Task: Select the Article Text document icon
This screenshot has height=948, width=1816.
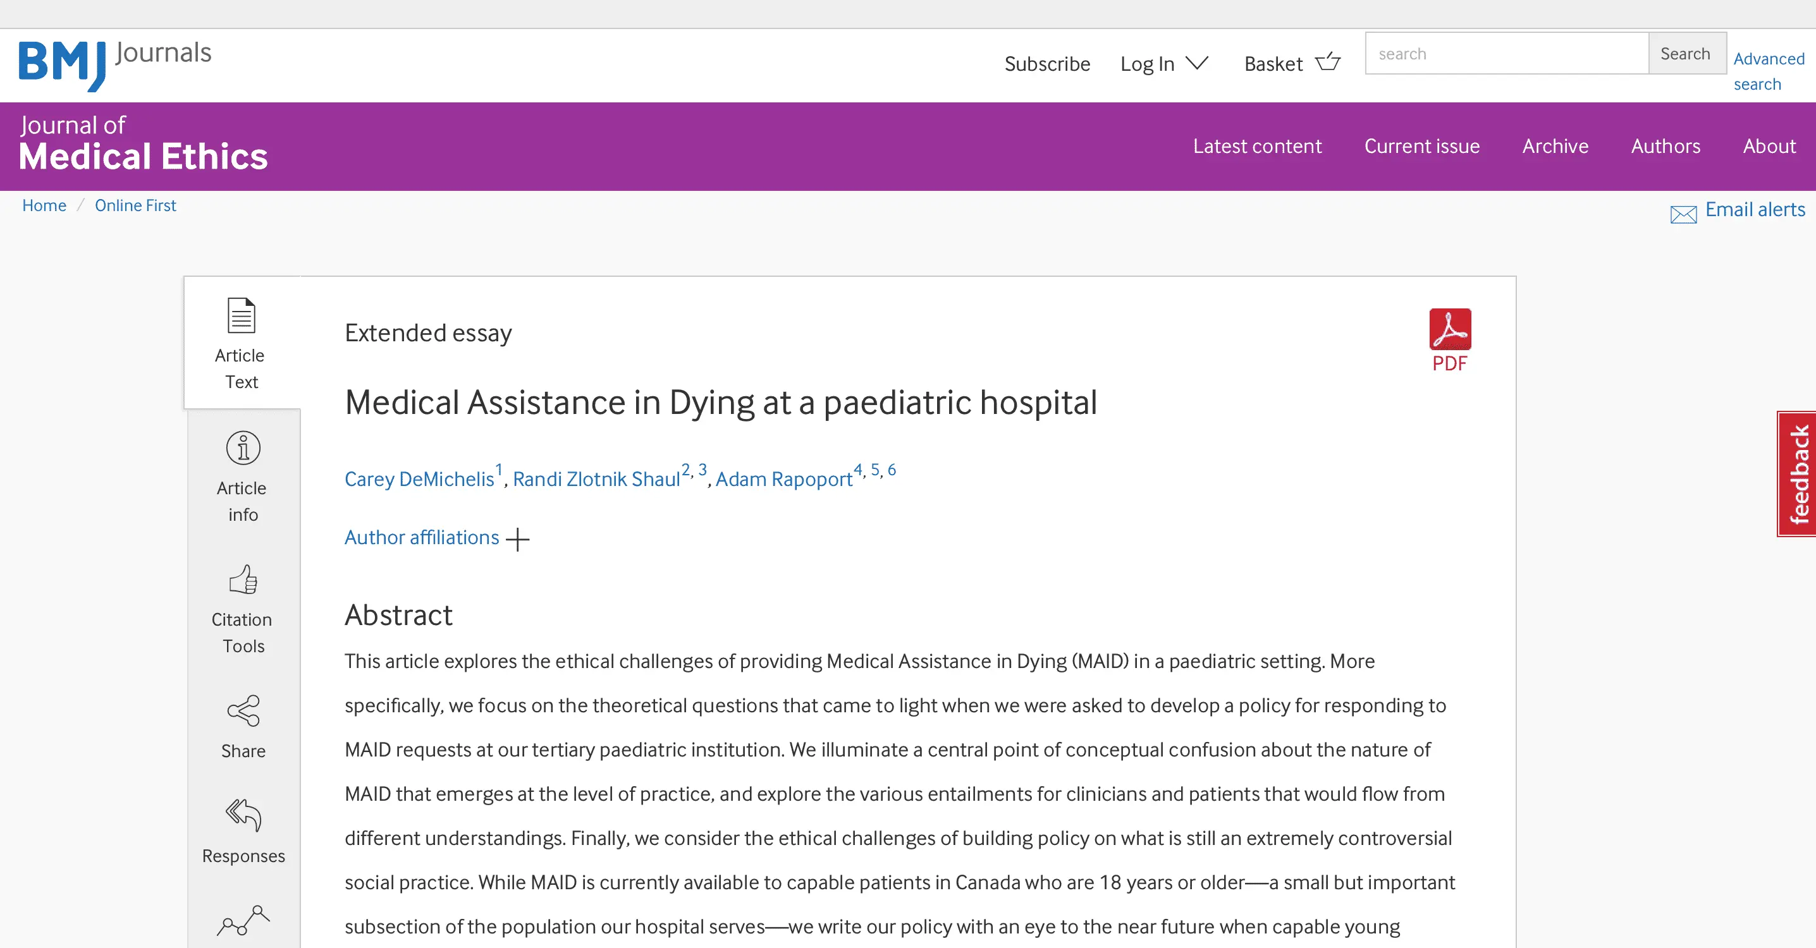Action: pyautogui.click(x=241, y=315)
